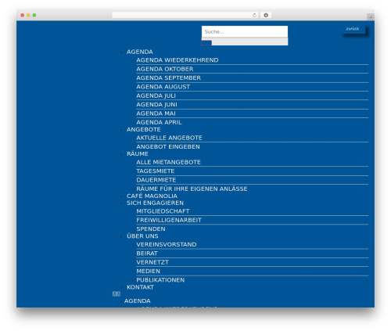Open AGENDA APRIL page
The height and width of the screenshot is (331, 391).
(x=159, y=122)
